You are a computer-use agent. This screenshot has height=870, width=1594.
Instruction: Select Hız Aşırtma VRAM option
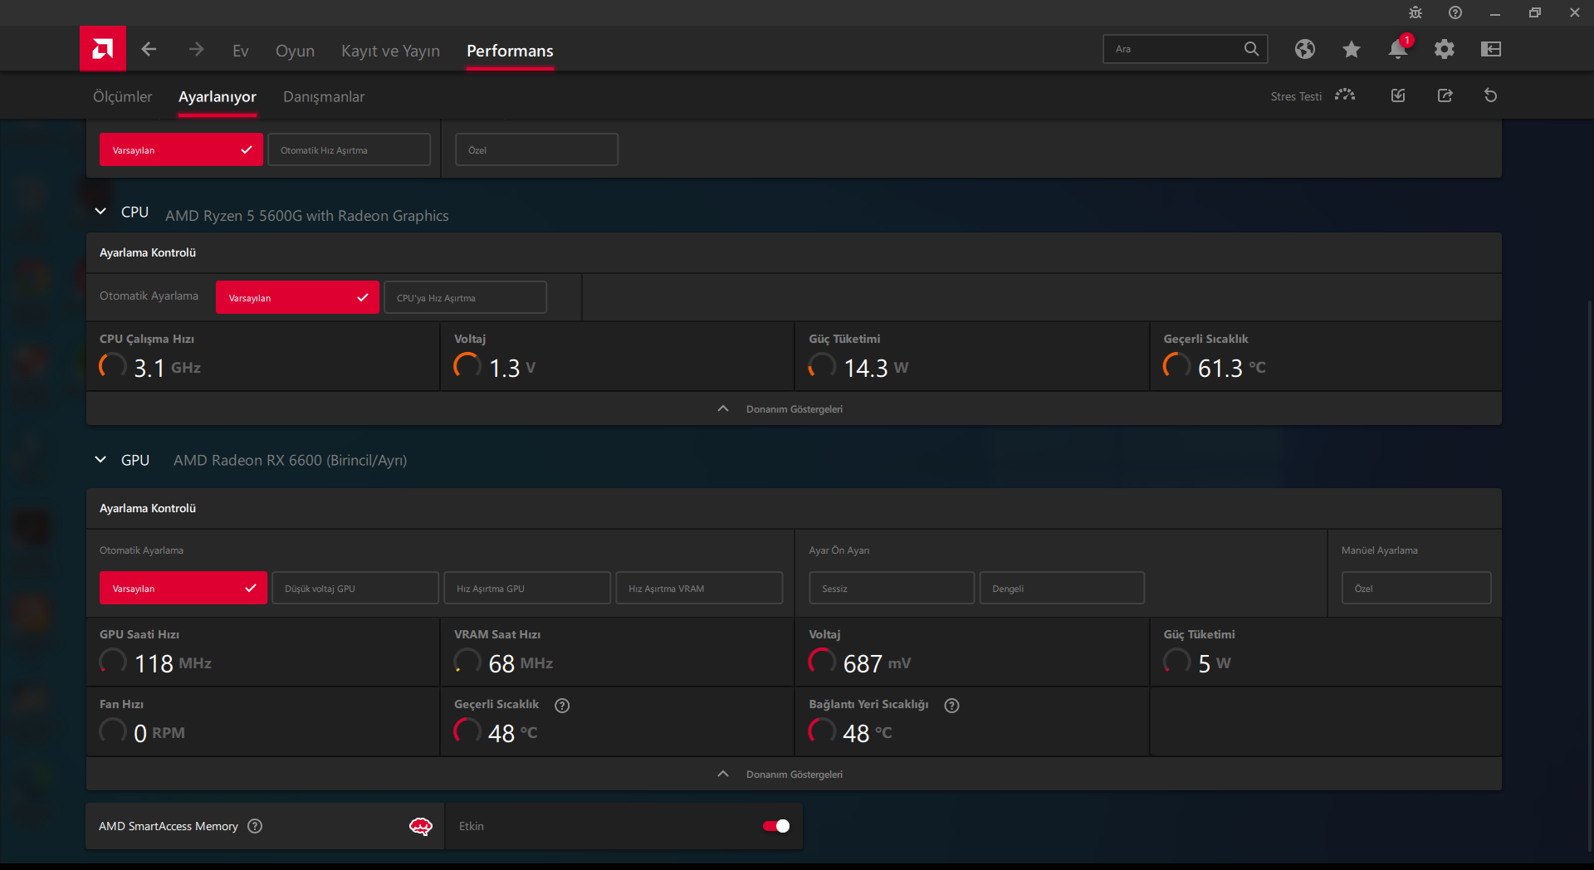coord(699,588)
